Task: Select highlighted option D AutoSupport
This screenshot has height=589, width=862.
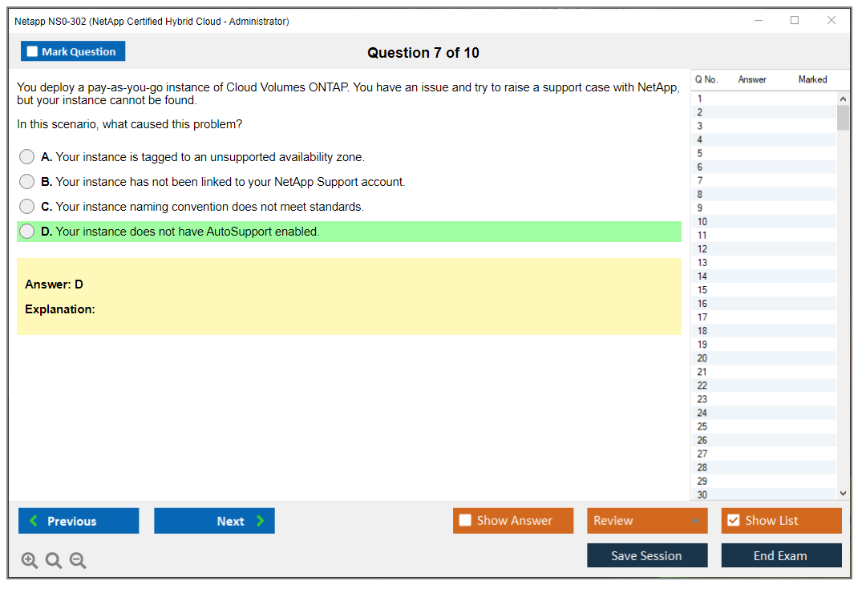Action: tap(27, 232)
